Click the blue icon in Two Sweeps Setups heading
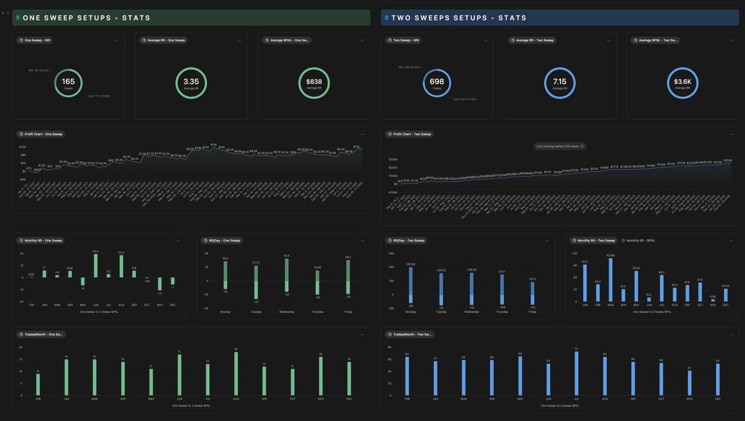Viewport: 745px width, 421px height. point(387,18)
